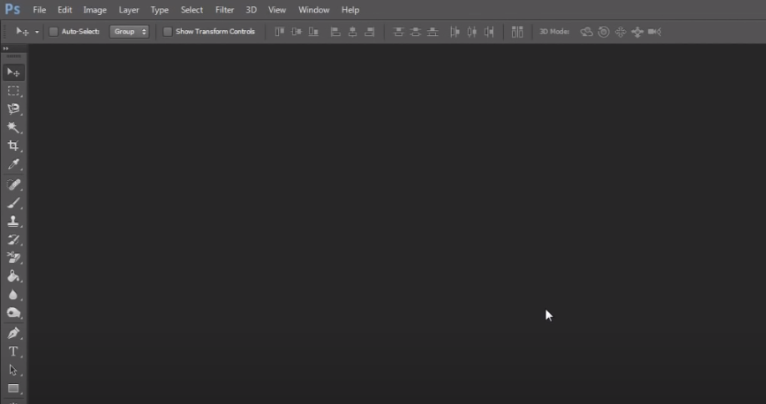Select the Rectangular Marquee tool
The height and width of the screenshot is (404, 766).
tap(13, 91)
